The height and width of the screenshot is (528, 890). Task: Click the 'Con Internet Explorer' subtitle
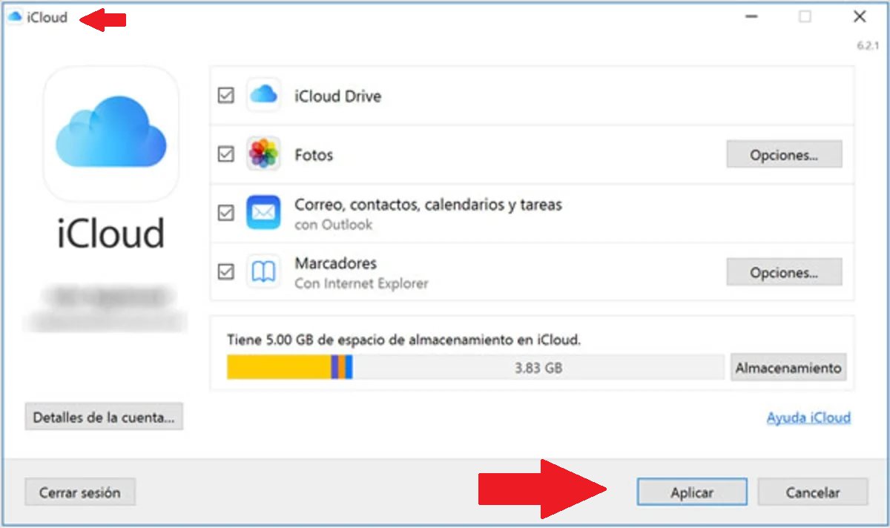coord(361,283)
